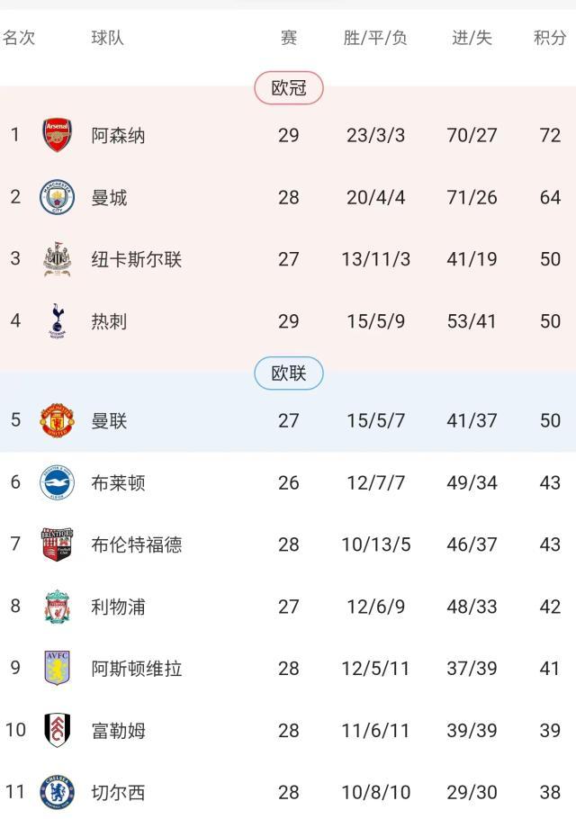
Task: Click the Manchester City crest icon
Action: pyautogui.click(x=57, y=198)
